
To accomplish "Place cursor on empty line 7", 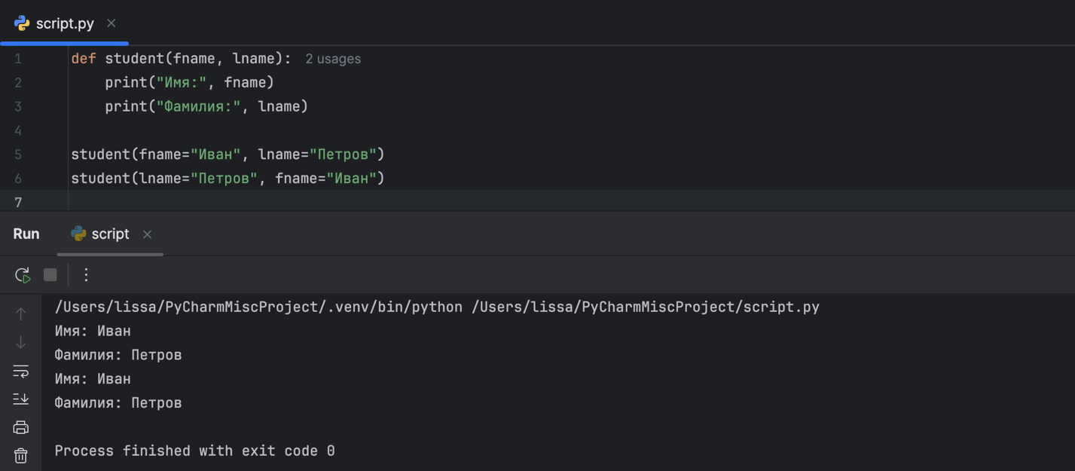I will coord(301,202).
